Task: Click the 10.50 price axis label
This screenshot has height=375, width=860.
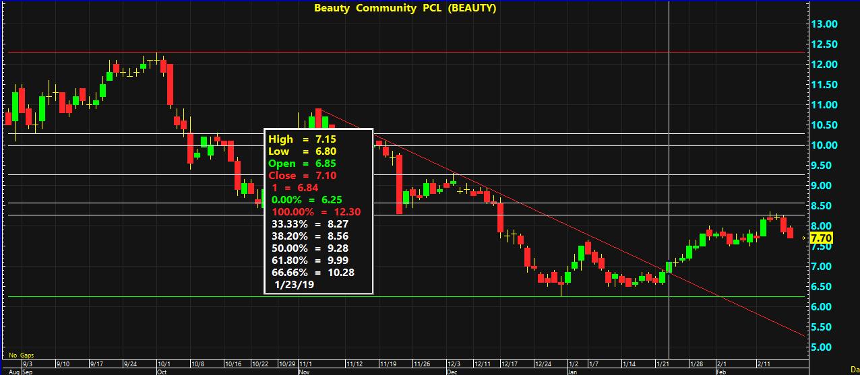Action: click(x=825, y=125)
